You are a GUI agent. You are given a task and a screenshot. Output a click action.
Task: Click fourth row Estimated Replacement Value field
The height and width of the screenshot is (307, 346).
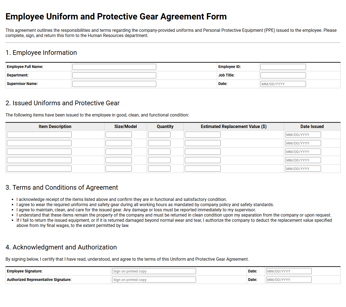(x=203, y=160)
